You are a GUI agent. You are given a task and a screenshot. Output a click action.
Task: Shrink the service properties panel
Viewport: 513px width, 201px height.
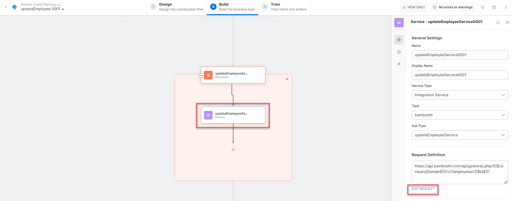(x=498, y=23)
